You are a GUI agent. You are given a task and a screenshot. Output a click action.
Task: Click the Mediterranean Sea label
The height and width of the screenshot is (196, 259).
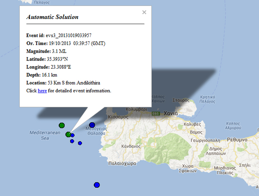pyautogui.click(x=45, y=135)
